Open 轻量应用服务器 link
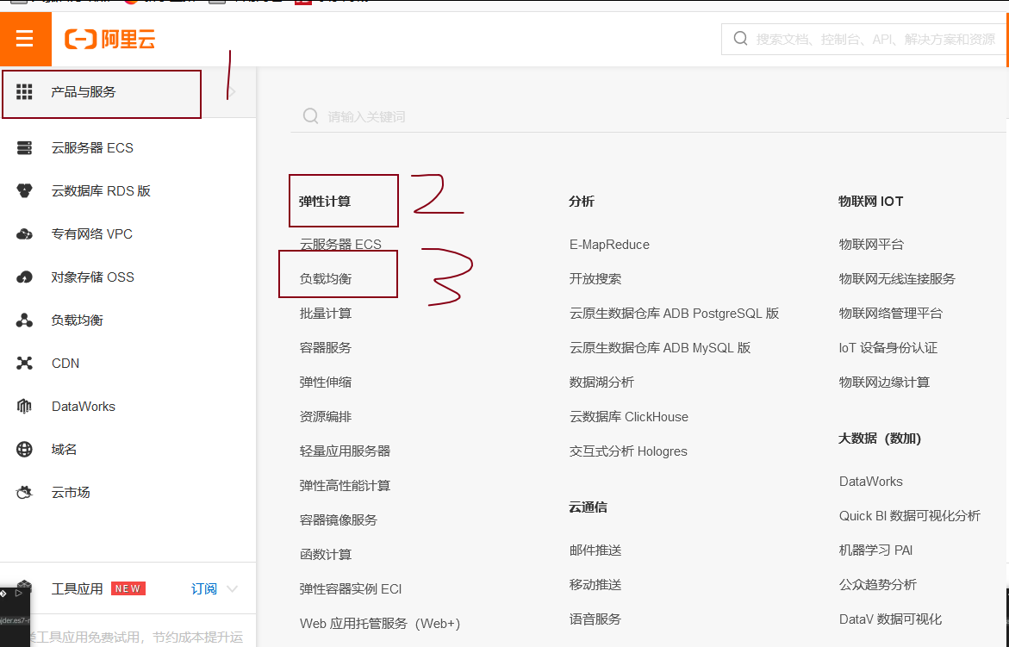 [345, 451]
